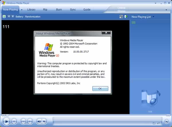Open the title bar menu dropdown arrow
Screen dimensions: 172x127
(156, 3)
